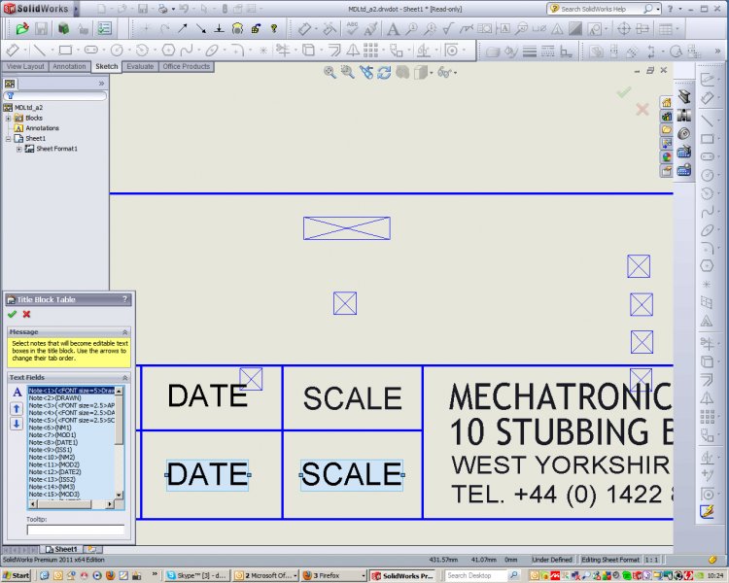Click the feature tree filter field
Viewport: 729px width, 583px height.
point(55,96)
